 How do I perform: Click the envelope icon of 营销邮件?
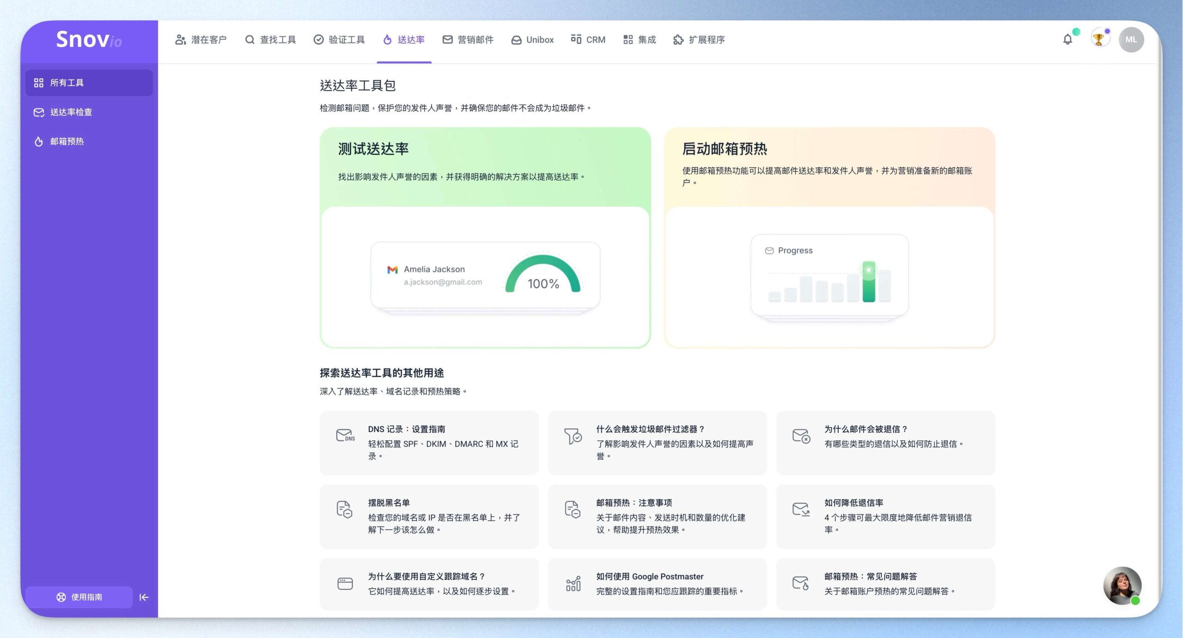[x=447, y=40]
